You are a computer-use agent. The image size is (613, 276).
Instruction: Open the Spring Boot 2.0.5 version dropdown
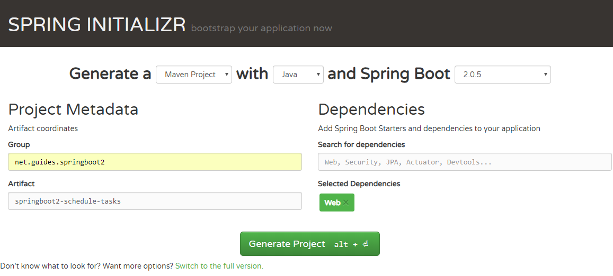pyautogui.click(x=503, y=75)
